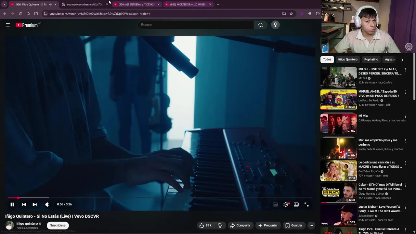416x234 pixels.
Task: Save video with Guardar button
Action: 294,225
